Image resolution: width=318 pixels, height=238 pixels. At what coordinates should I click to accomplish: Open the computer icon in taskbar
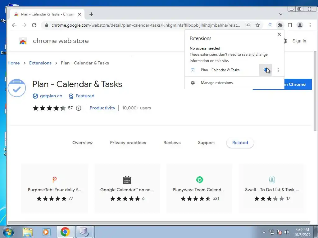(84, 232)
